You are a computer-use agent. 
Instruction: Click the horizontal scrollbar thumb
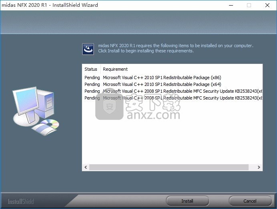tap(169, 167)
